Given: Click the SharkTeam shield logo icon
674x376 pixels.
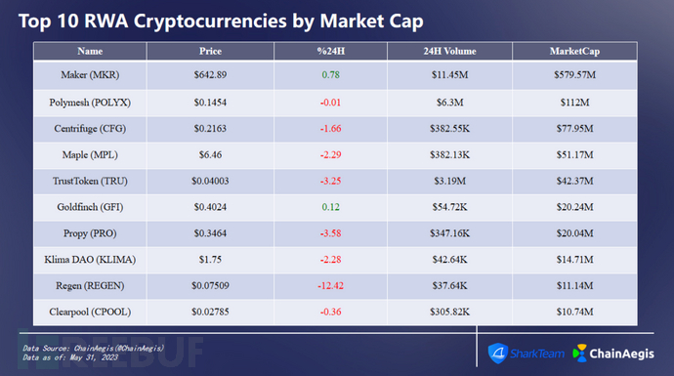Looking at the screenshot, I should [498, 354].
